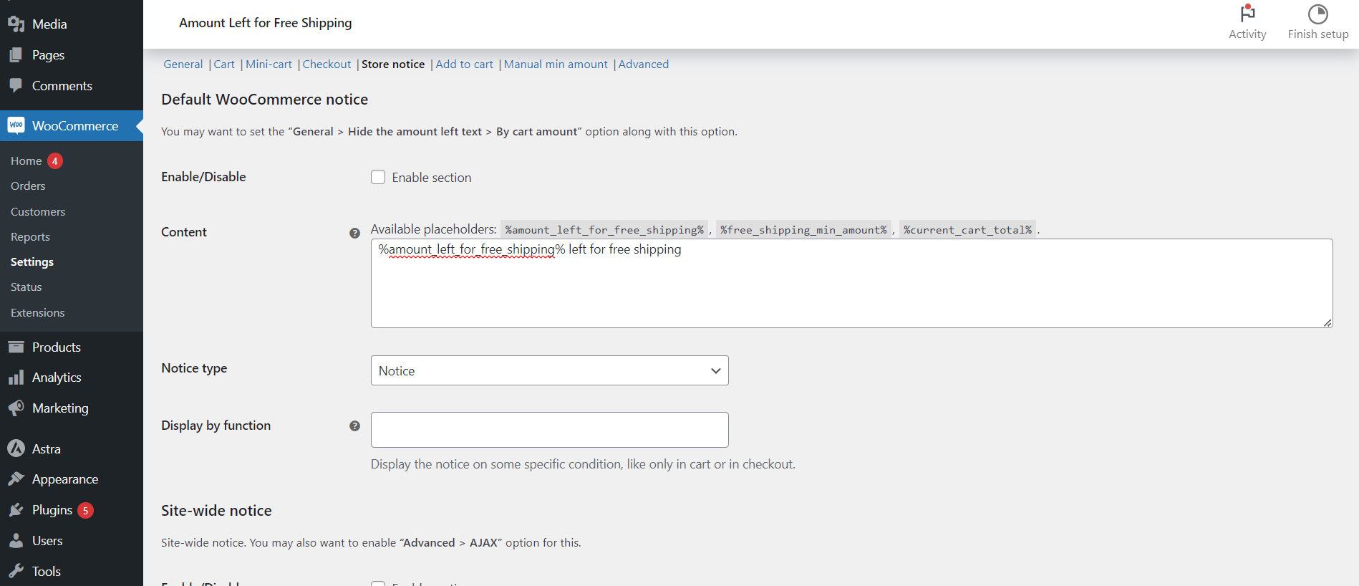Click the Display by function help icon

(x=354, y=426)
